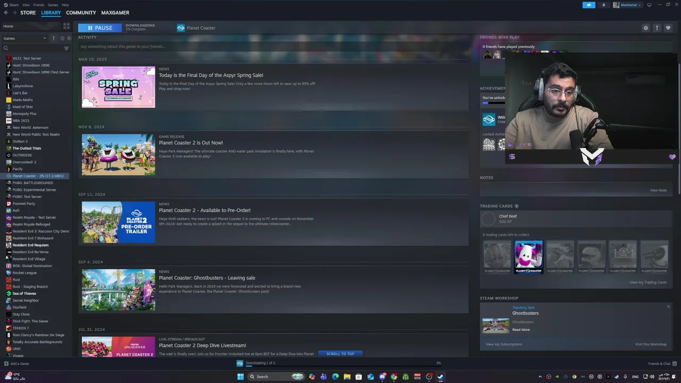Screen dimensions: 681x383
Task: Toggle ready-to-play filter icon
Action: (69, 38)
